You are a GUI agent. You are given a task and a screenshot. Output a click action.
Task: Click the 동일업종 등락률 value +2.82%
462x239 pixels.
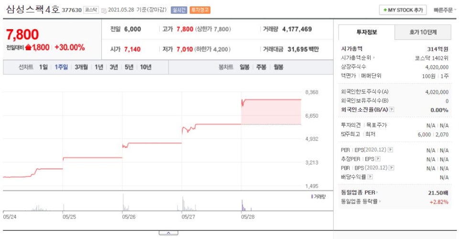439,202
